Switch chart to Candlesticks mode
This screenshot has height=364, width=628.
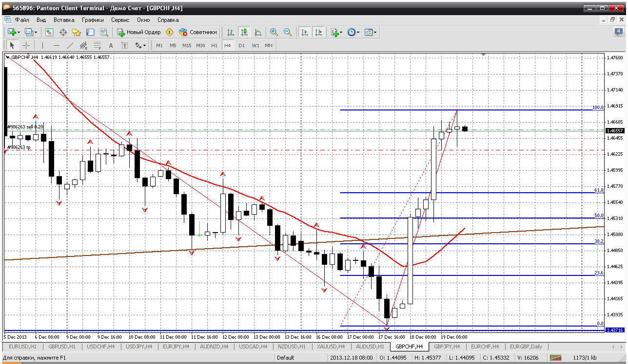(x=244, y=32)
